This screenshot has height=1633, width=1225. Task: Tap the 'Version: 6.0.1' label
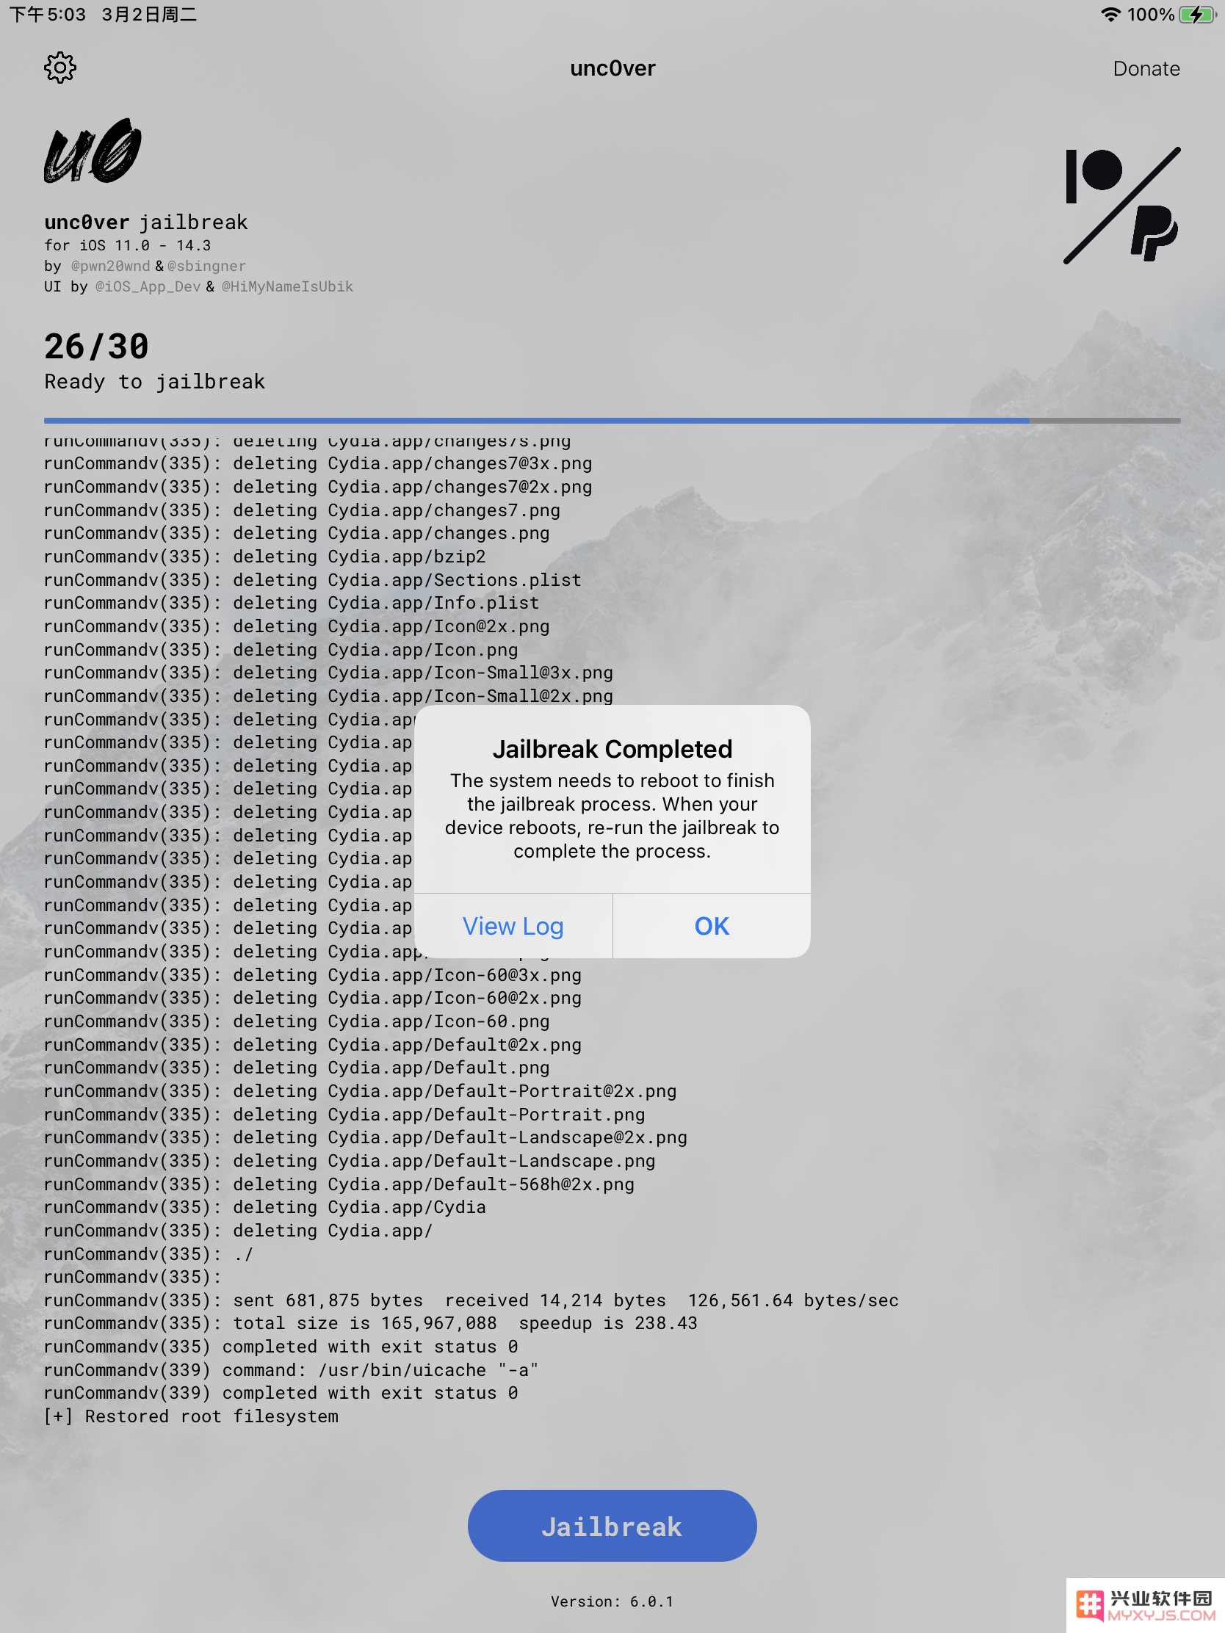coord(612,1601)
